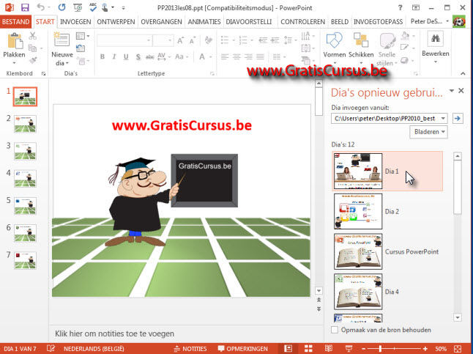Open the Schikken arrange menu

click(361, 48)
